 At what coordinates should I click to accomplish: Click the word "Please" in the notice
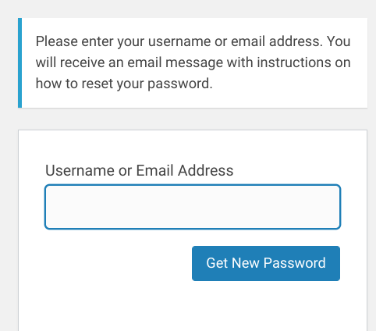pyautogui.click(x=57, y=41)
